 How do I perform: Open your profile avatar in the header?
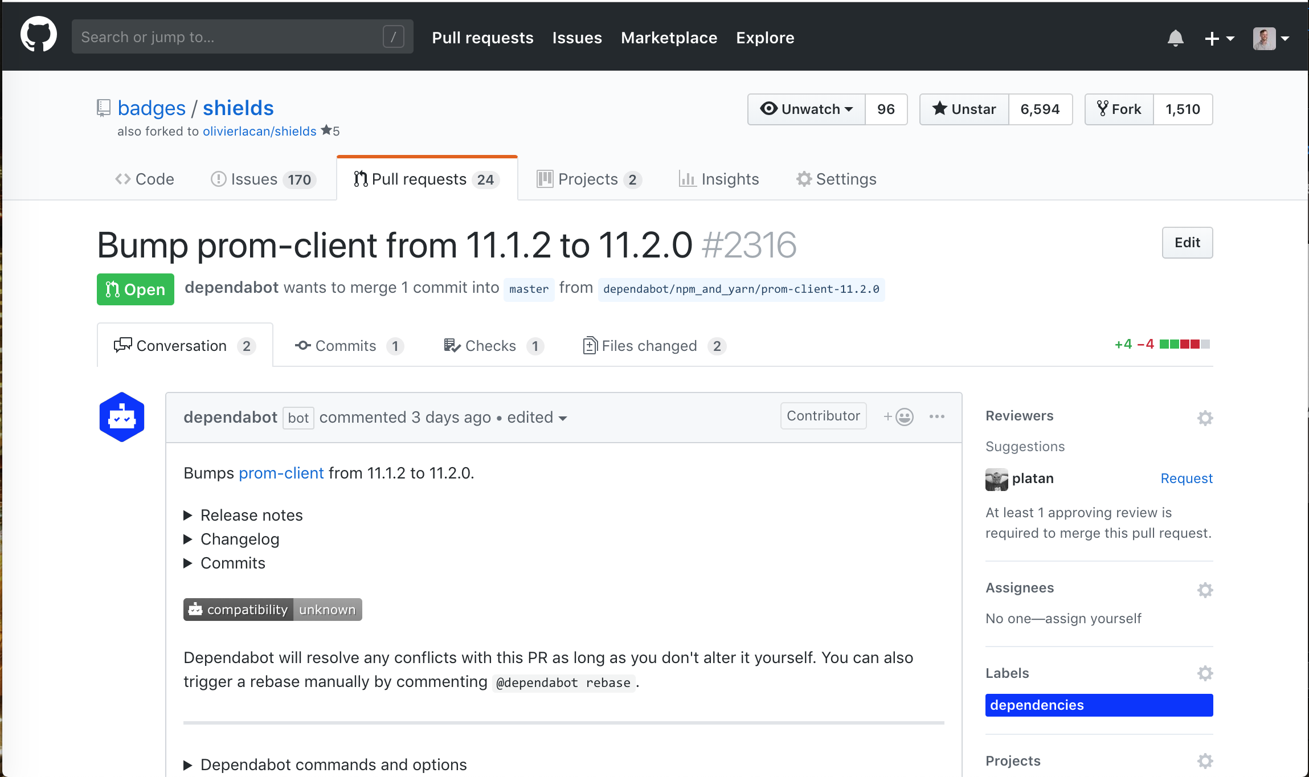(x=1266, y=38)
